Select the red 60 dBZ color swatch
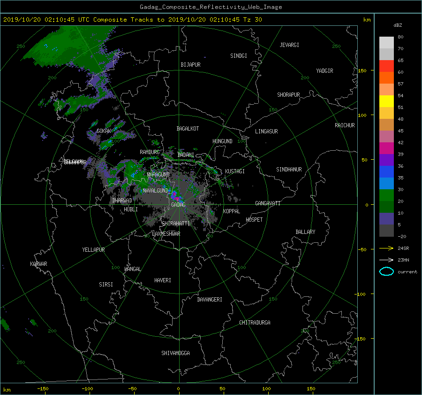This screenshot has width=422, height=395. [x=386, y=66]
